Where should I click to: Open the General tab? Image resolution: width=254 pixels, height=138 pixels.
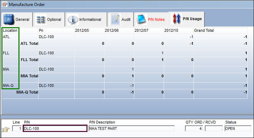click(17, 19)
